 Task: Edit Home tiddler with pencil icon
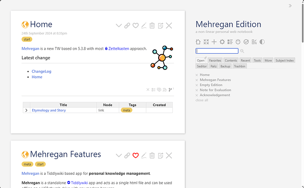[x=144, y=25]
